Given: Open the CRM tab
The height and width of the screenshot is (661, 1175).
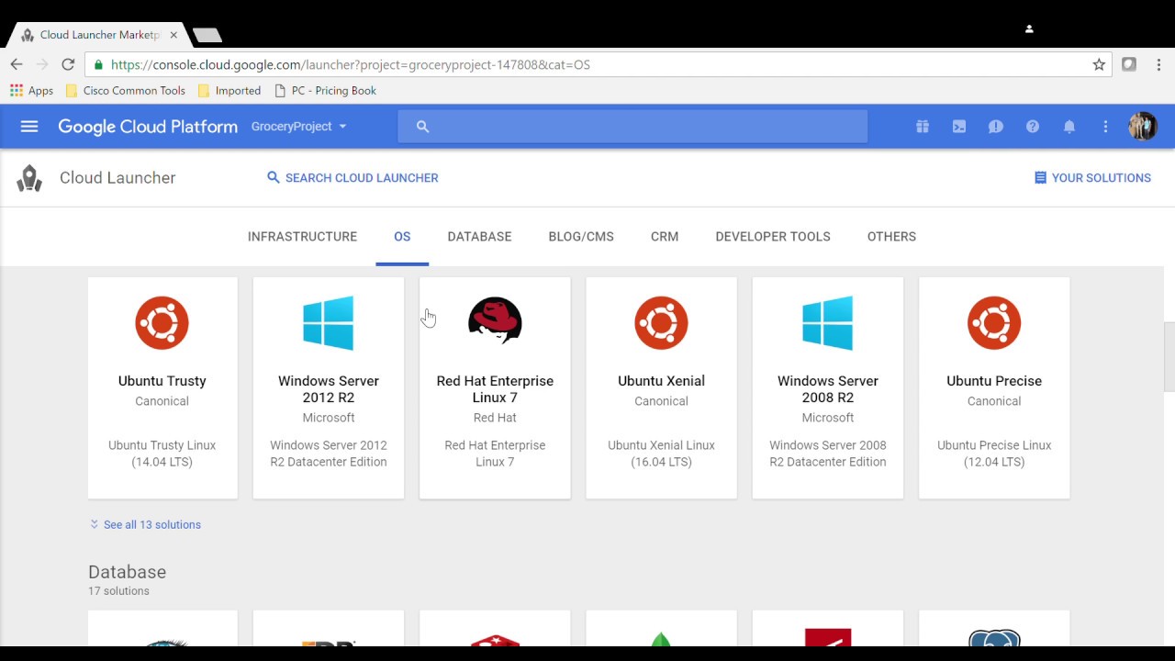Looking at the screenshot, I should click(665, 237).
